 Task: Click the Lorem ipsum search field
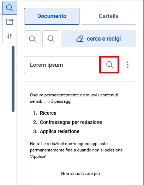[62, 65]
